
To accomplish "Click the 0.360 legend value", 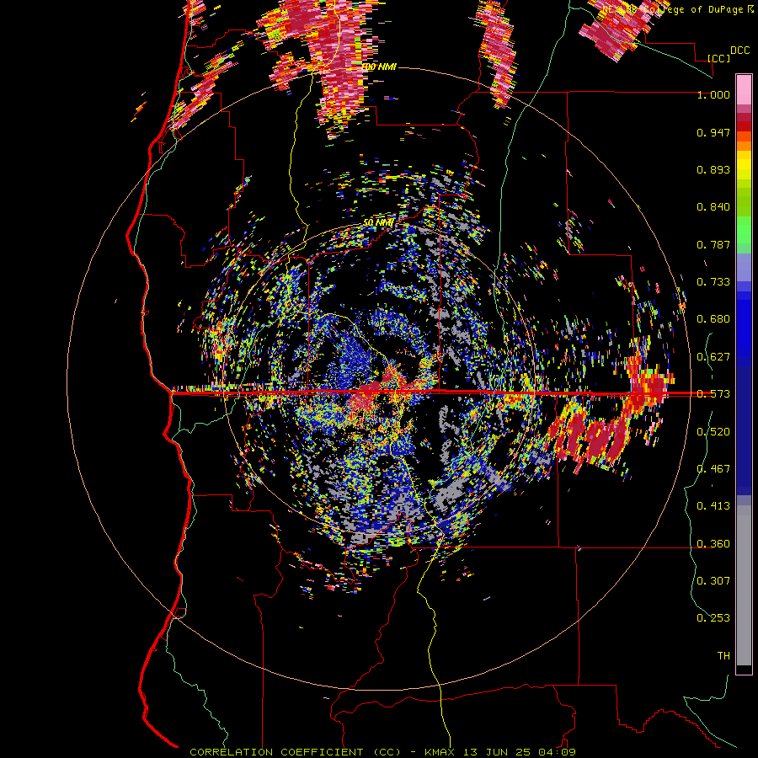I will point(713,544).
